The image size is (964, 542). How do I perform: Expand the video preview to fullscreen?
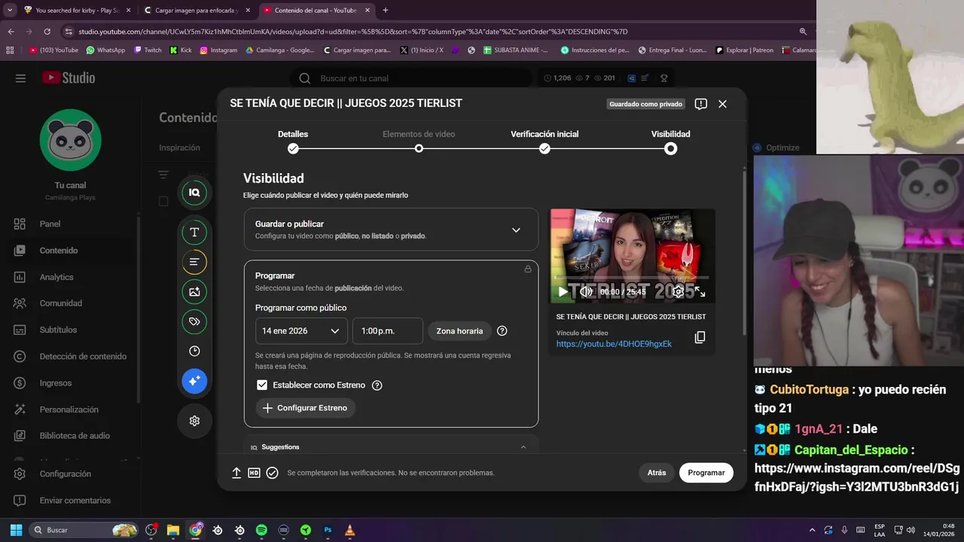click(700, 291)
